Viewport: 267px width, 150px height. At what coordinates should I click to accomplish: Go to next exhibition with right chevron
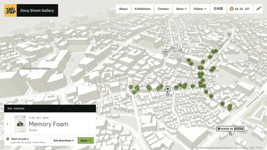[93, 124]
